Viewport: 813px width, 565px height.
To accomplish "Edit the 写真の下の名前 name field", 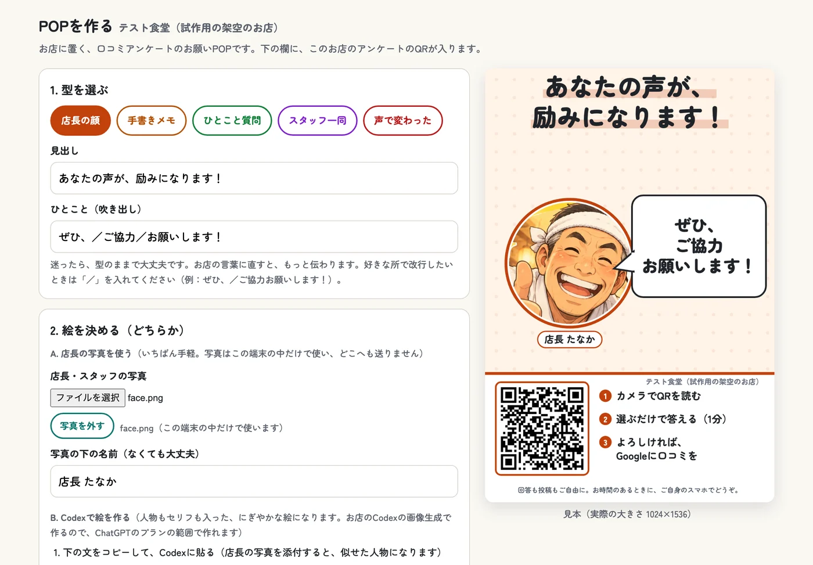I will pos(254,481).
